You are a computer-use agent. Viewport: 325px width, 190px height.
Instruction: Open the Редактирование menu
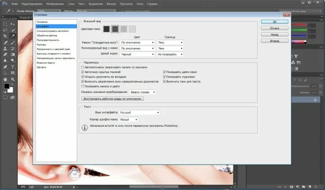point(32,4)
